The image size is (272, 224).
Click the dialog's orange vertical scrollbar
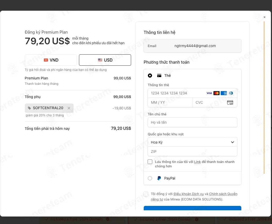264,98
